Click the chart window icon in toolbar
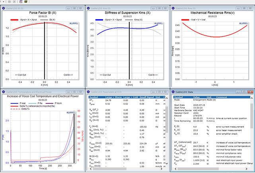Screen dimensions: 255x173 click(20, 2)
